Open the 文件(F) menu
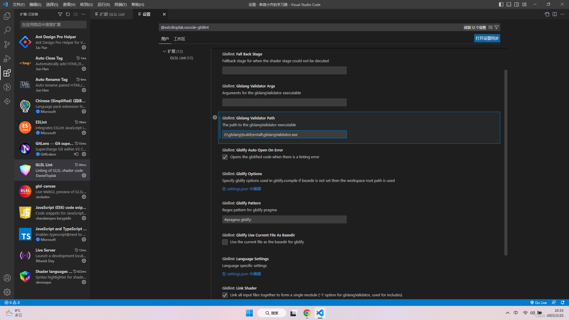This screenshot has width=569, height=320. pos(19,4)
